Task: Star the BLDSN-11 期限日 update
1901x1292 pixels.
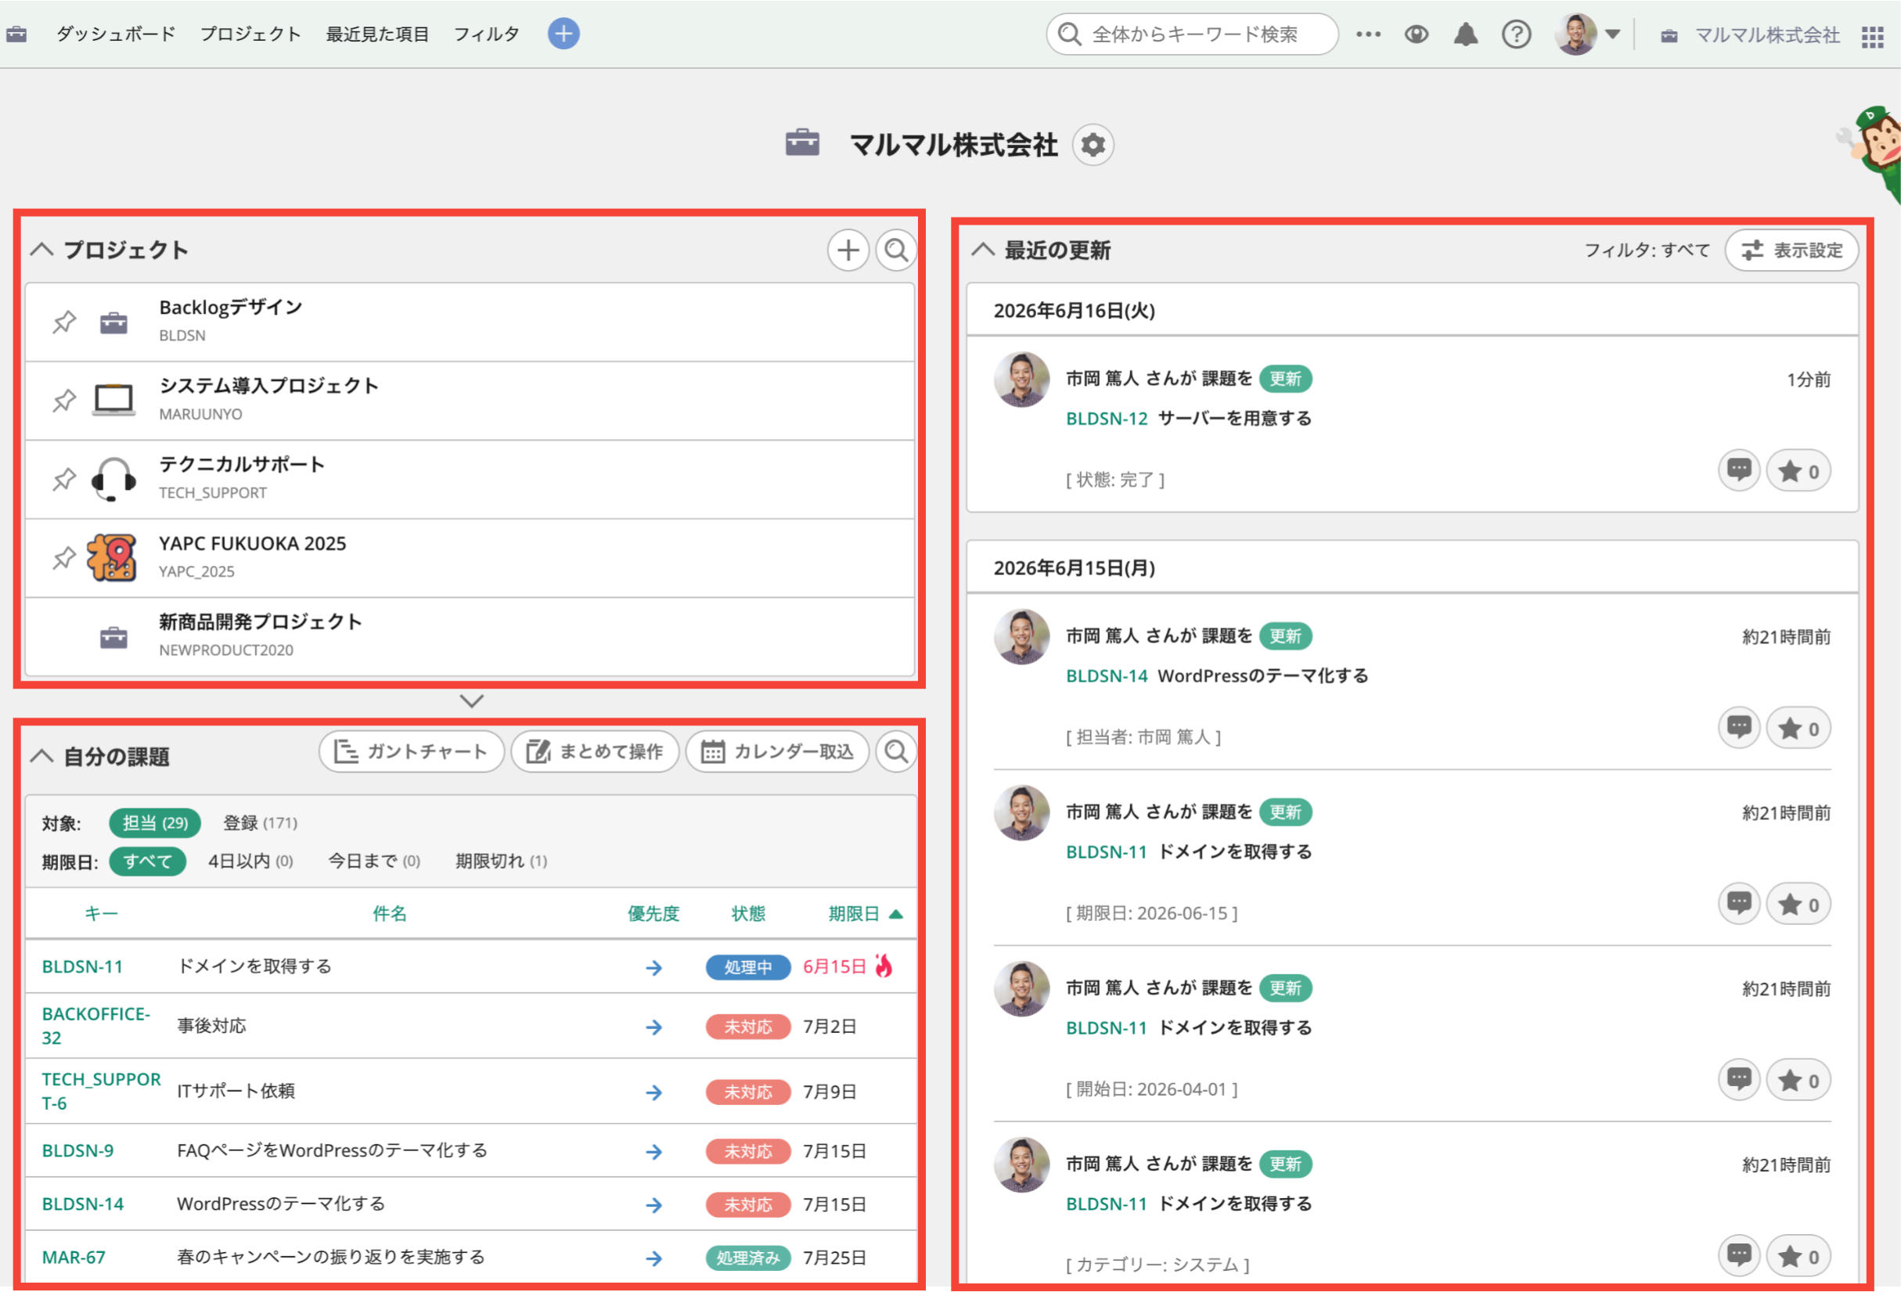Action: [x=1797, y=904]
